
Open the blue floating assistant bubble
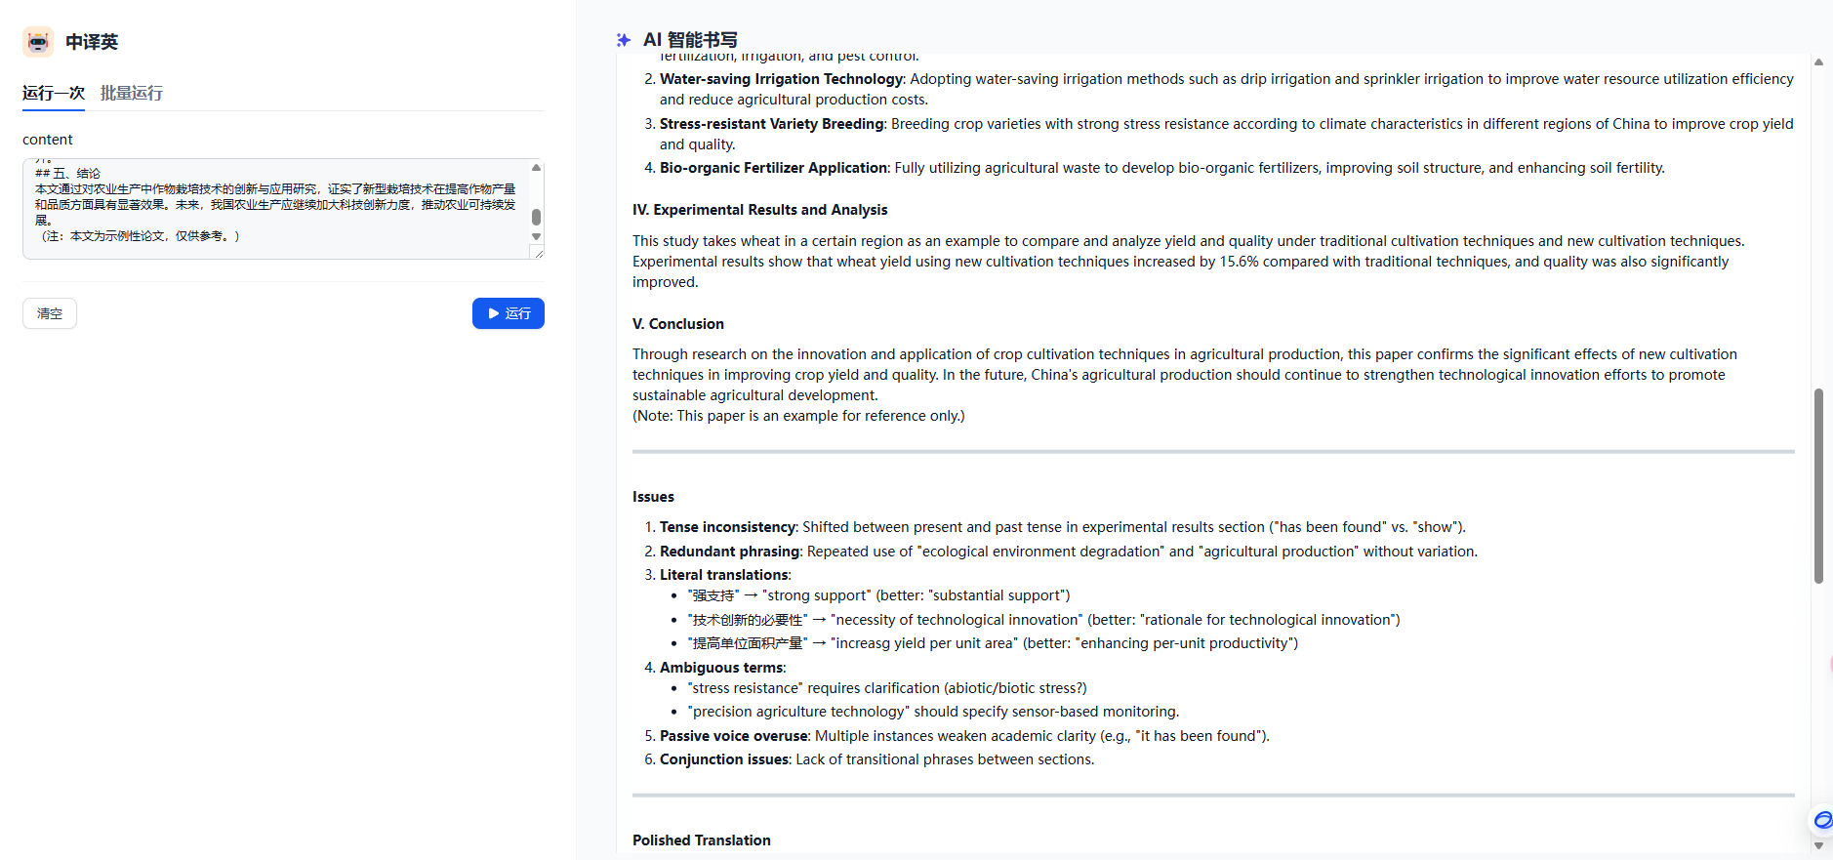coord(1822,820)
